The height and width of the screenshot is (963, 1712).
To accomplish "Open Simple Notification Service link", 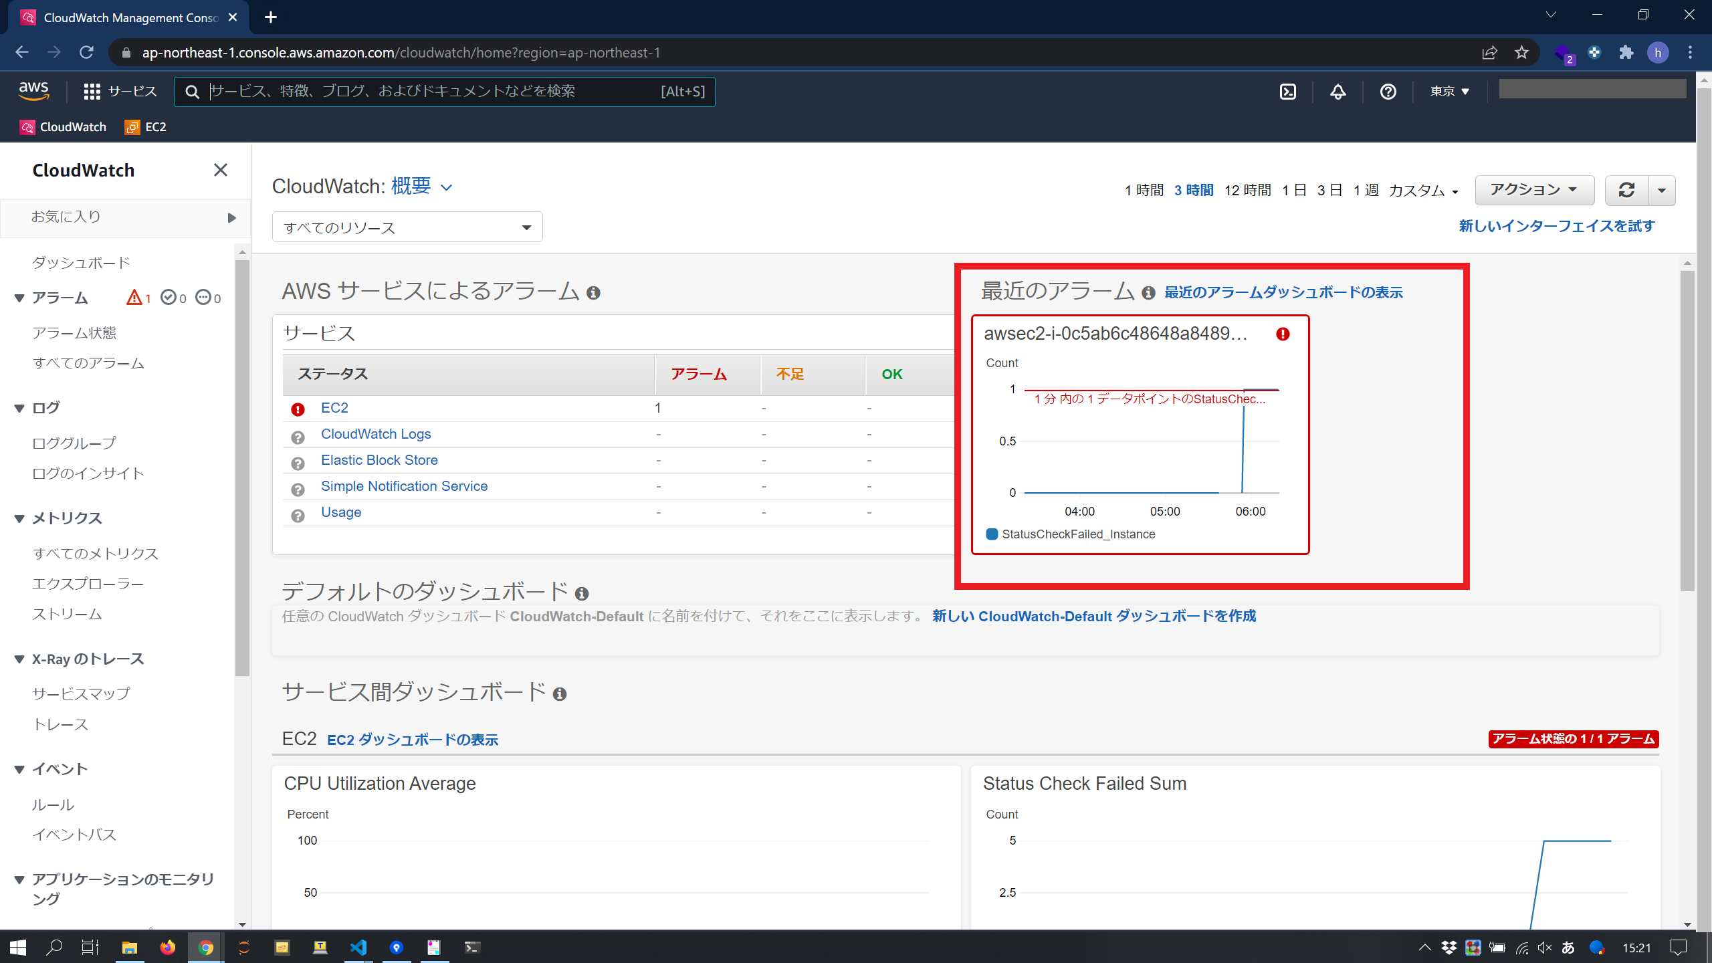I will 404,486.
